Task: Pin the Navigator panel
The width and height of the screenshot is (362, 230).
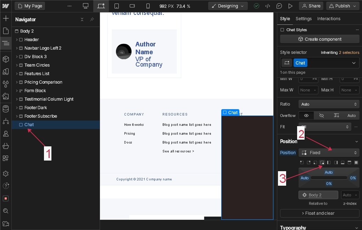Action: point(92,19)
